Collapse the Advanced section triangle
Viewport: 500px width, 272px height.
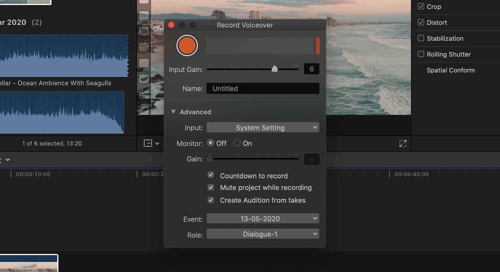[173, 112]
